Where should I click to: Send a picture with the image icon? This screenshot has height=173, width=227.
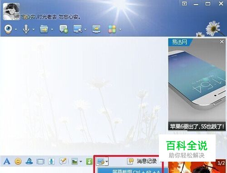click(x=74, y=162)
